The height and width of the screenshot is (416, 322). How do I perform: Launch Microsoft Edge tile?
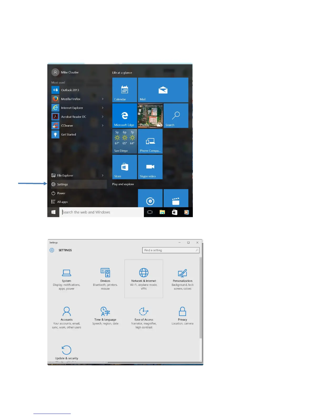click(125, 116)
